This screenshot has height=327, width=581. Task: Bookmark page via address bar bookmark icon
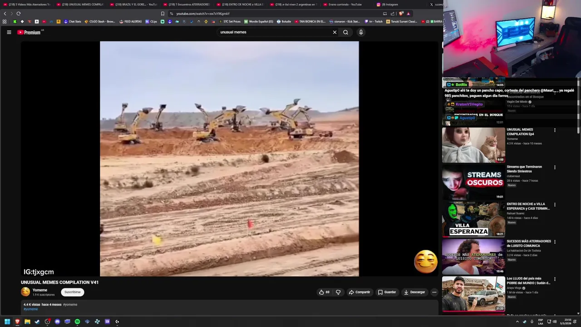pos(162,14)
